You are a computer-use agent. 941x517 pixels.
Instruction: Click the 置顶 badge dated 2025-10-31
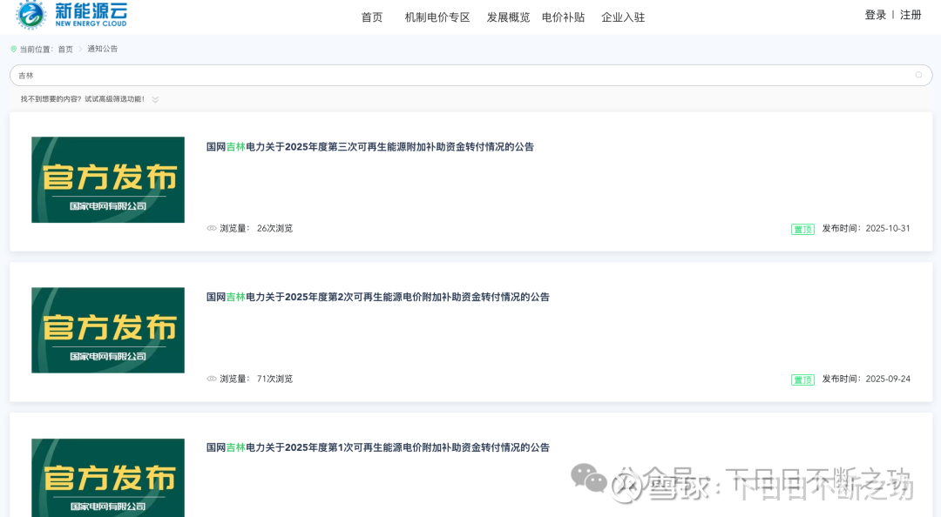(802, 229)
